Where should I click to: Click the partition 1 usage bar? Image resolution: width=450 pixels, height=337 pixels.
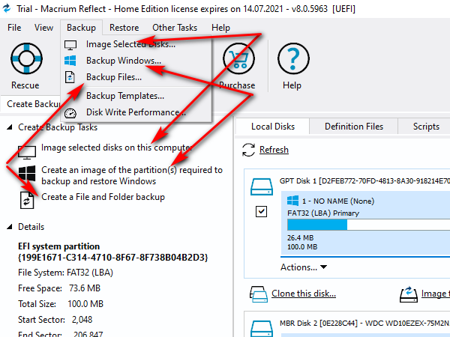pyautogui.click(x=368, y=225)
